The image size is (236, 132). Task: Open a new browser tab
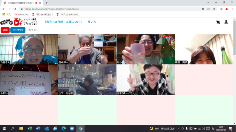pos(47,3)
